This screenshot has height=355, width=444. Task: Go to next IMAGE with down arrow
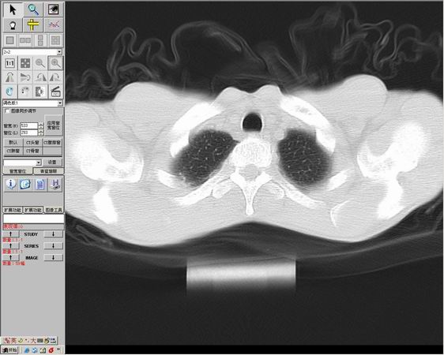(x=53, y=257)
